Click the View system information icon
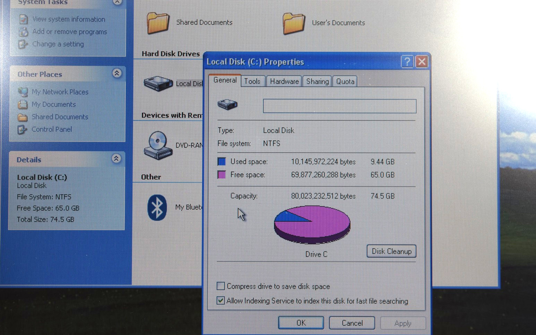 pos(23,19)
